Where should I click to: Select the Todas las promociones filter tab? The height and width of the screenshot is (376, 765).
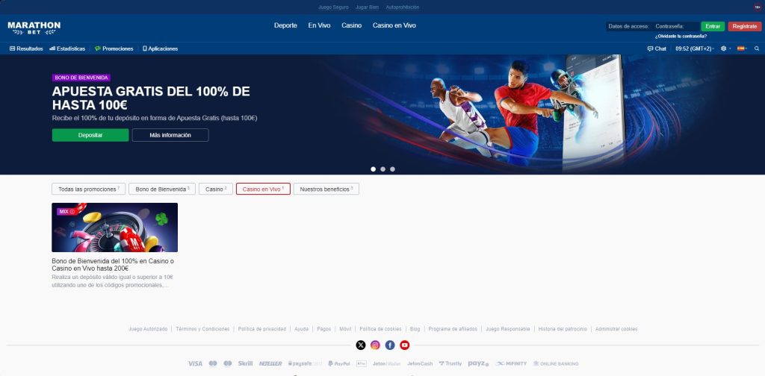(89, 189)
